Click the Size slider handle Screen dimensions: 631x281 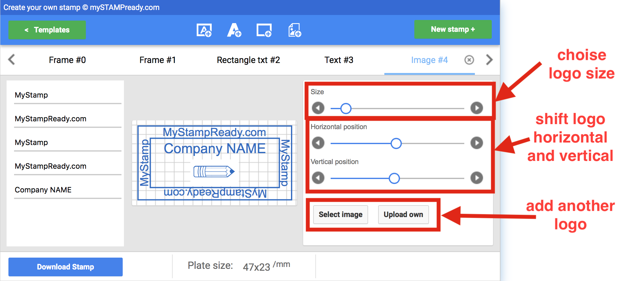pos(346,109)
